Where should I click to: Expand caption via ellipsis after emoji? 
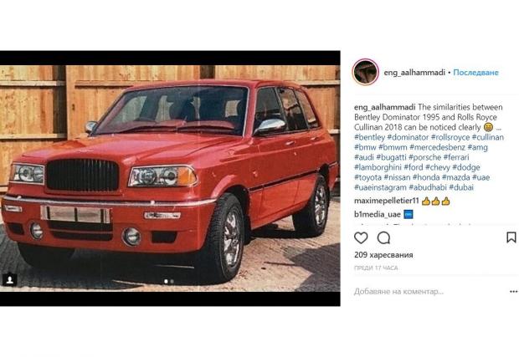pyautogui.click(x=498, y=128)
